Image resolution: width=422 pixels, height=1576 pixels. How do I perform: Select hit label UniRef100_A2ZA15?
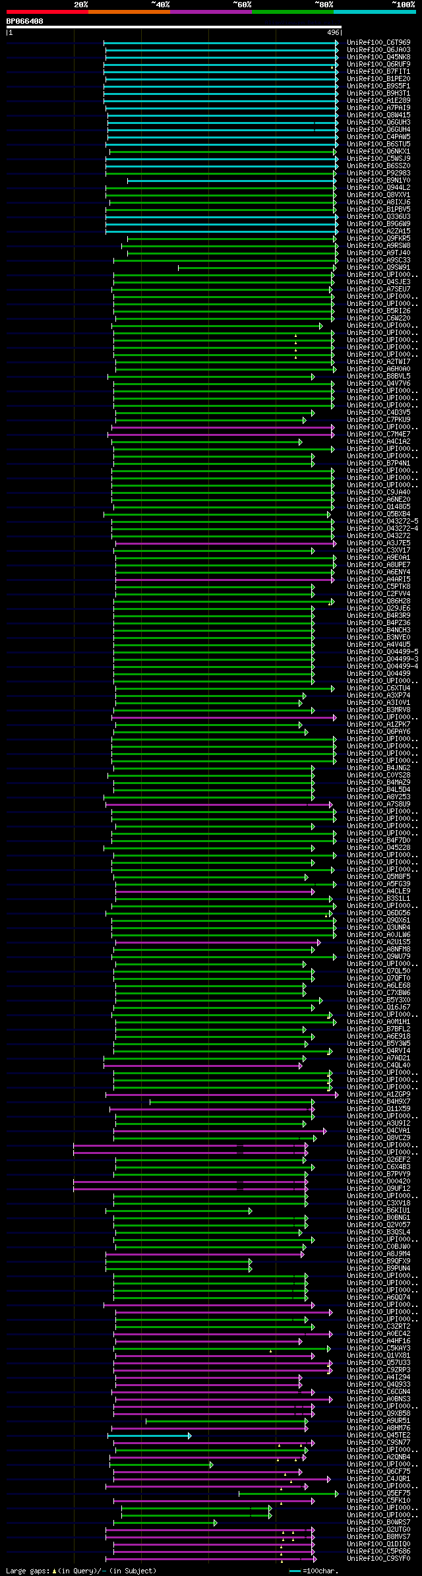[378, 231]
